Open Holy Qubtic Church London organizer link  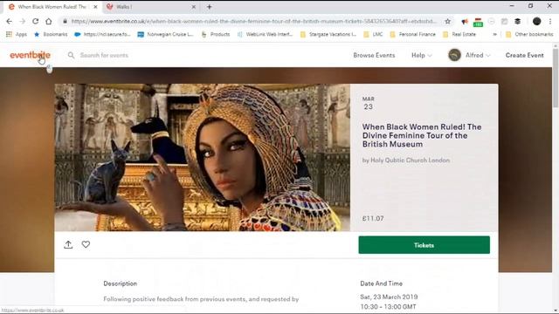[x=410, y=160]
